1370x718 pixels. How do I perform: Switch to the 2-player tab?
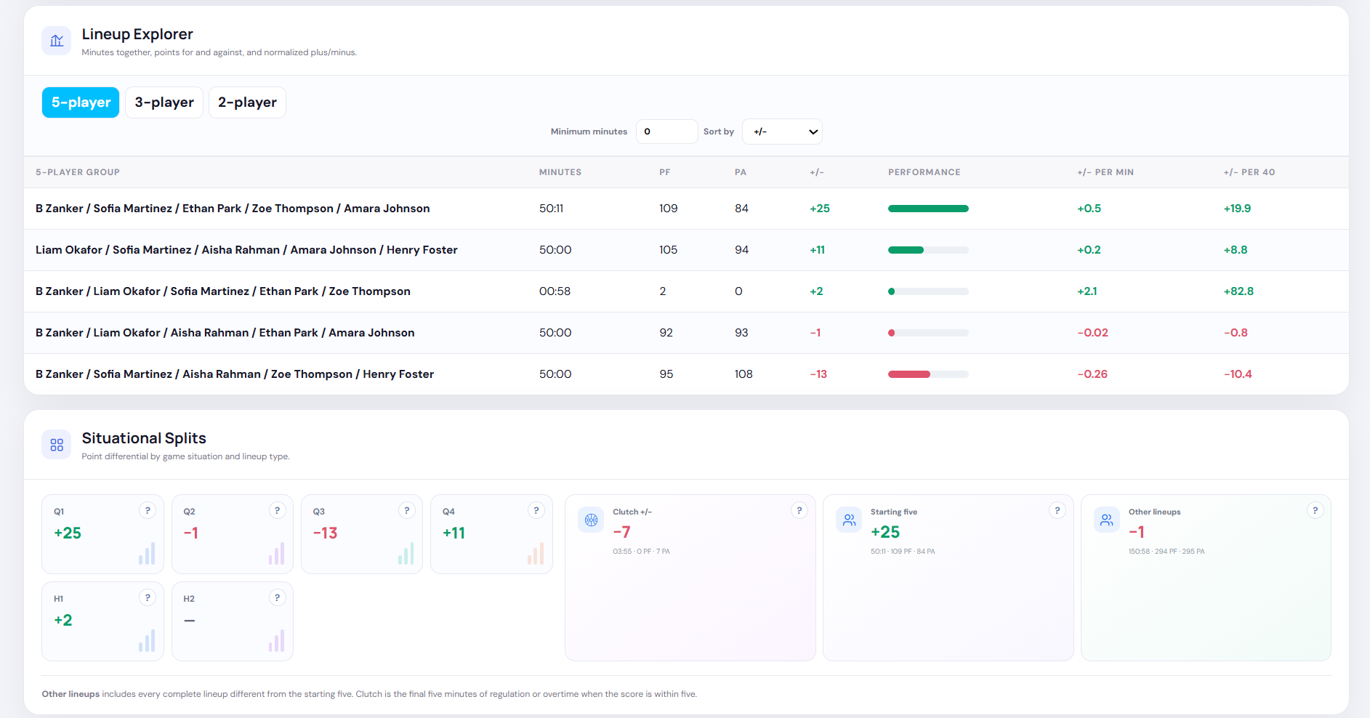pyautogui.click(x=247, y=102)
